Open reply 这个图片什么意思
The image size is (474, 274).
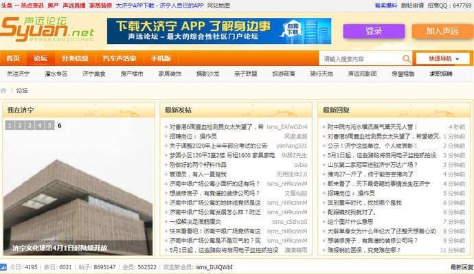(x=350, y=222)
